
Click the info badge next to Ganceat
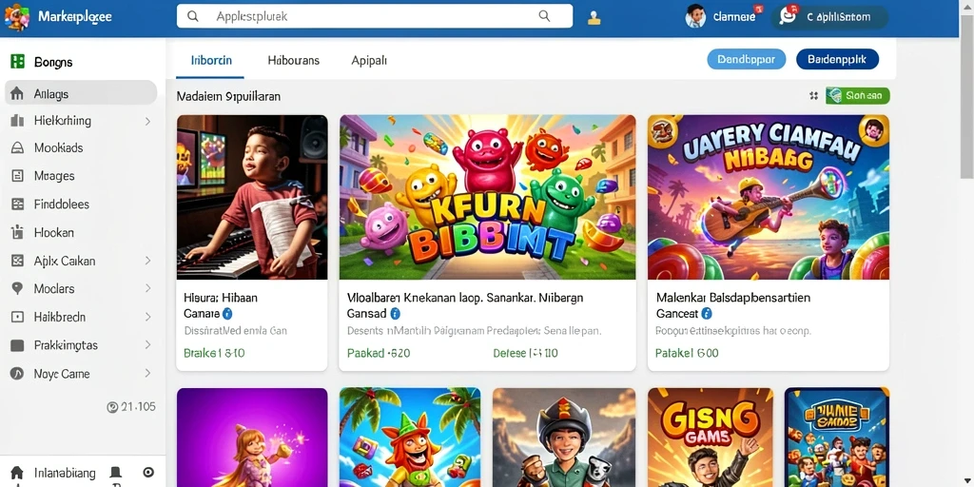[x=707, y=314]
